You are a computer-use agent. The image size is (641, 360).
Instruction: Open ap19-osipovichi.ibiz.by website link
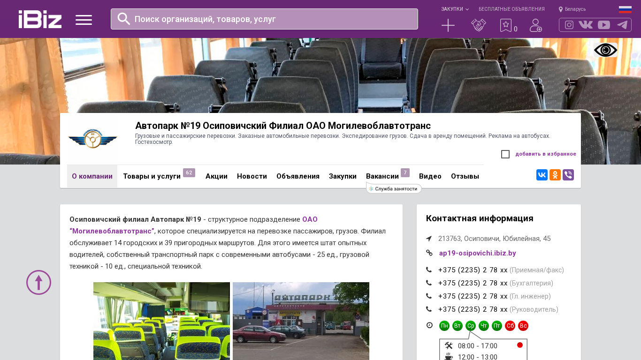(x=478, y=253)
